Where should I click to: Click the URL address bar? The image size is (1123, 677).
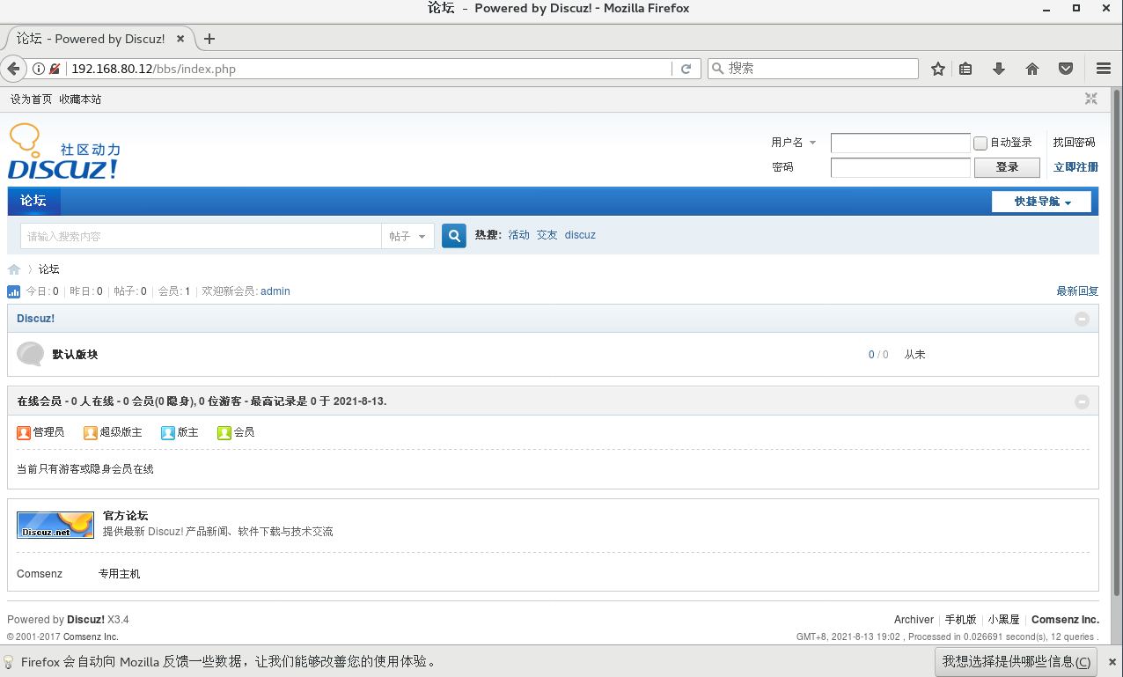(x=368, y=69)
